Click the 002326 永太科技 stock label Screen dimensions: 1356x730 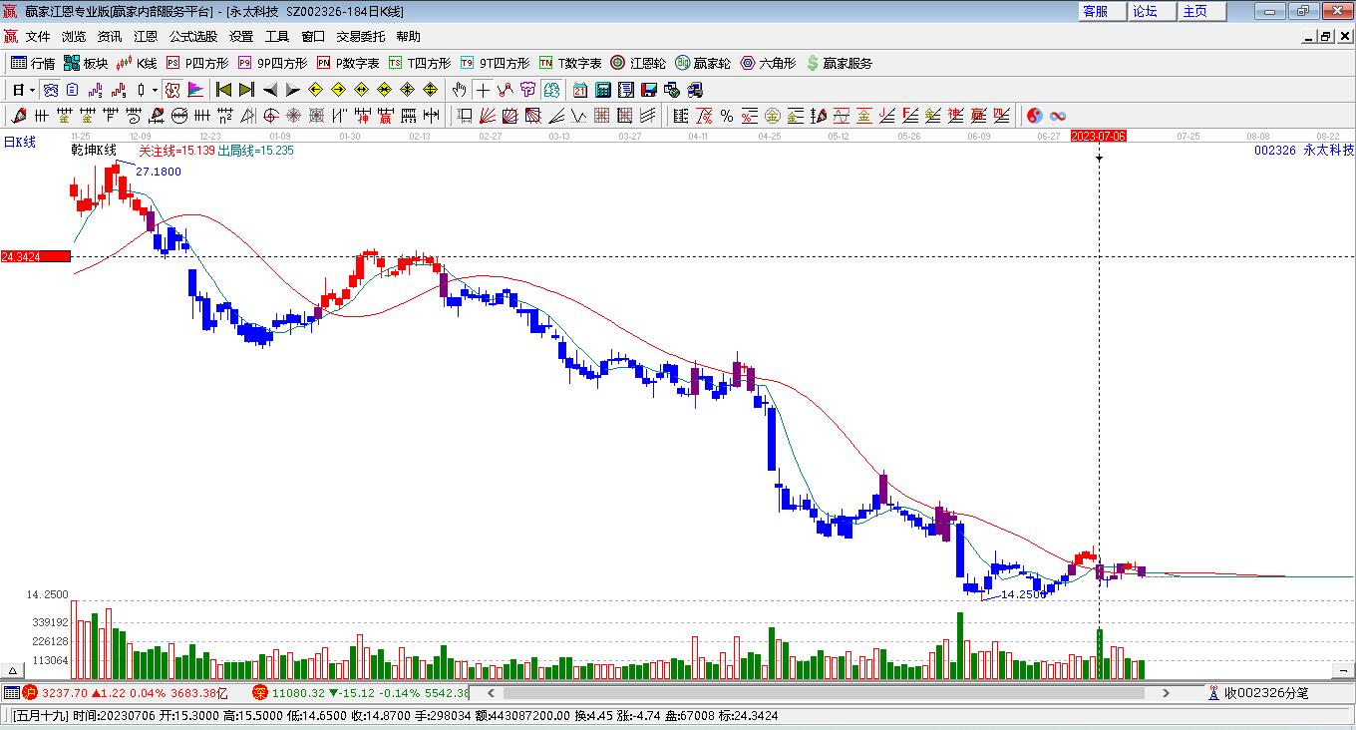point(1304,151)
